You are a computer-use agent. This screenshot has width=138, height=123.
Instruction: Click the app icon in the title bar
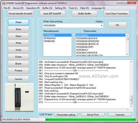click(x=4, y=3)
